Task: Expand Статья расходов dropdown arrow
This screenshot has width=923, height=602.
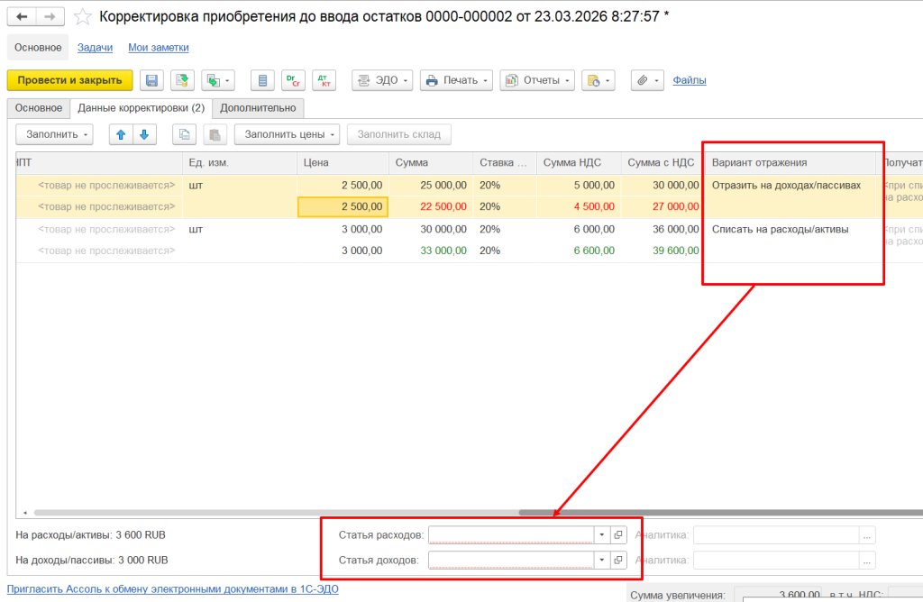Action: [601, 534]
